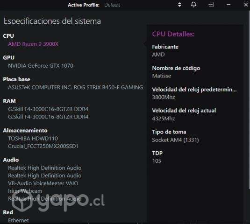This screenshot has width=250, height=224.
Task: Click the GPU section heading
Action: (8, 57)
